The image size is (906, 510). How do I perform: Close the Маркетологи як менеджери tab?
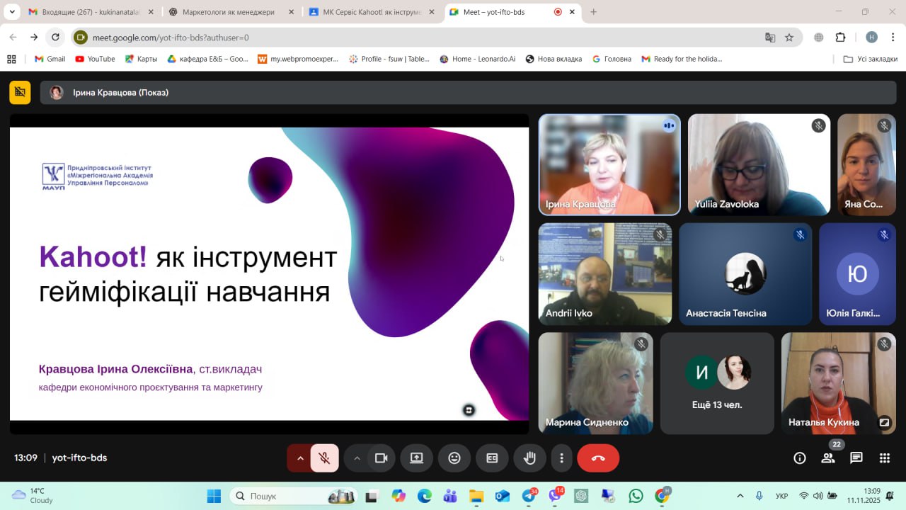point(291,12)
